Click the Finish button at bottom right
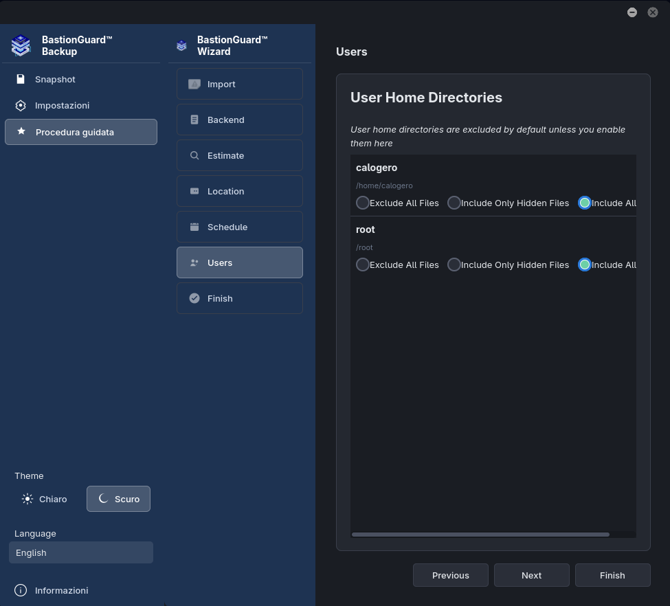The width and height of the screenshot is (670, 606). coord(612,575)
